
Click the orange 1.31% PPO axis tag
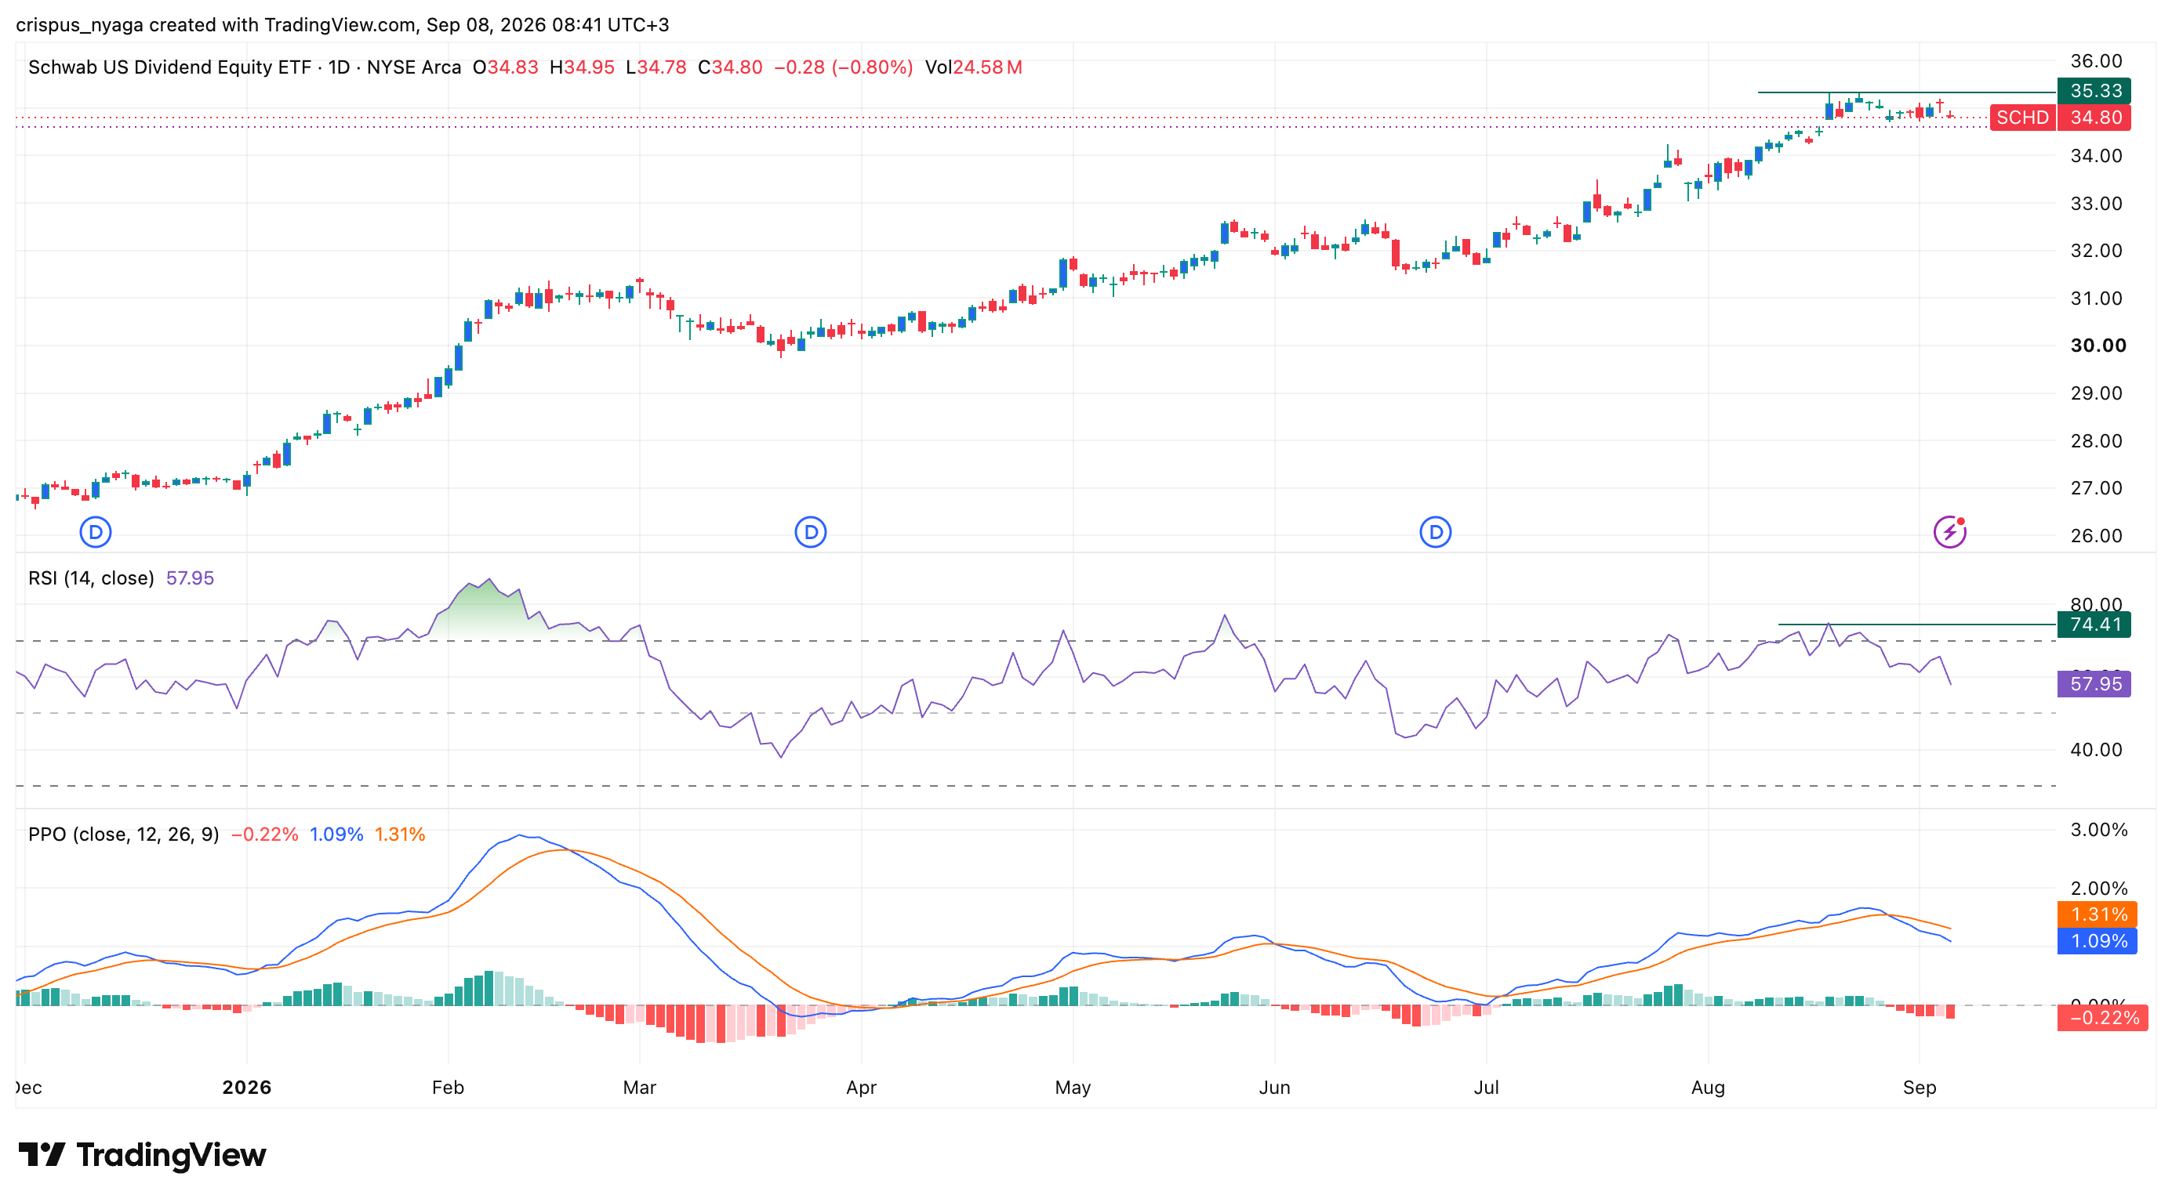[x=2097, y=914]
